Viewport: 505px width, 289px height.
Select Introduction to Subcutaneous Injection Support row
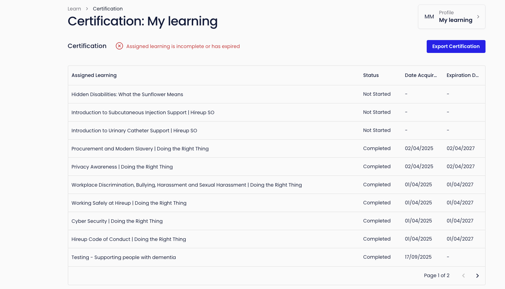(143, 112)
